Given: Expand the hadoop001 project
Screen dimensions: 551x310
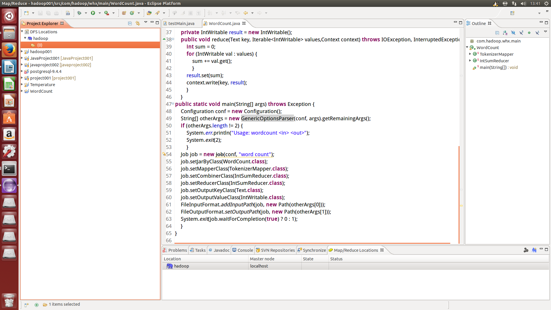Looking at the screenshot, I should pyautogui.click(x=22, y=51).
